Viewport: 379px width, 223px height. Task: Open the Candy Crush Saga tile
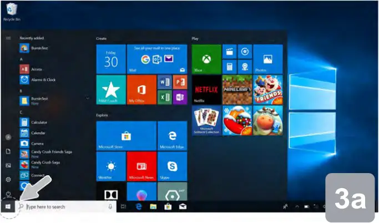coord(237,120)
